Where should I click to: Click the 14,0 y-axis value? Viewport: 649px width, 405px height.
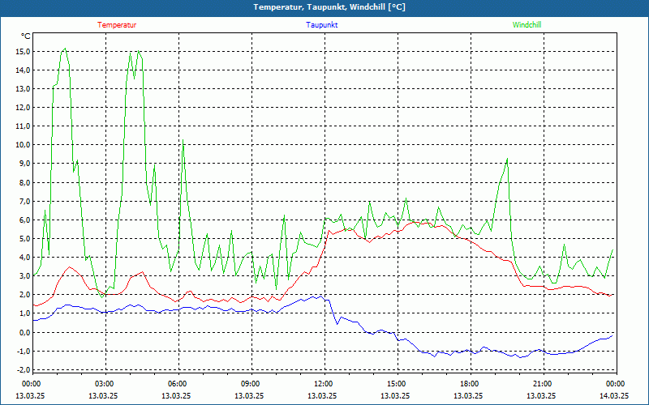pos(23,70)
